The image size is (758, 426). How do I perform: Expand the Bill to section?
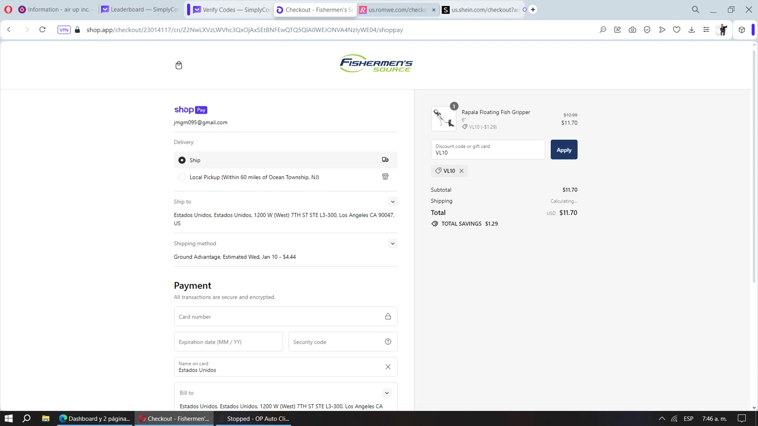[387, 393]
